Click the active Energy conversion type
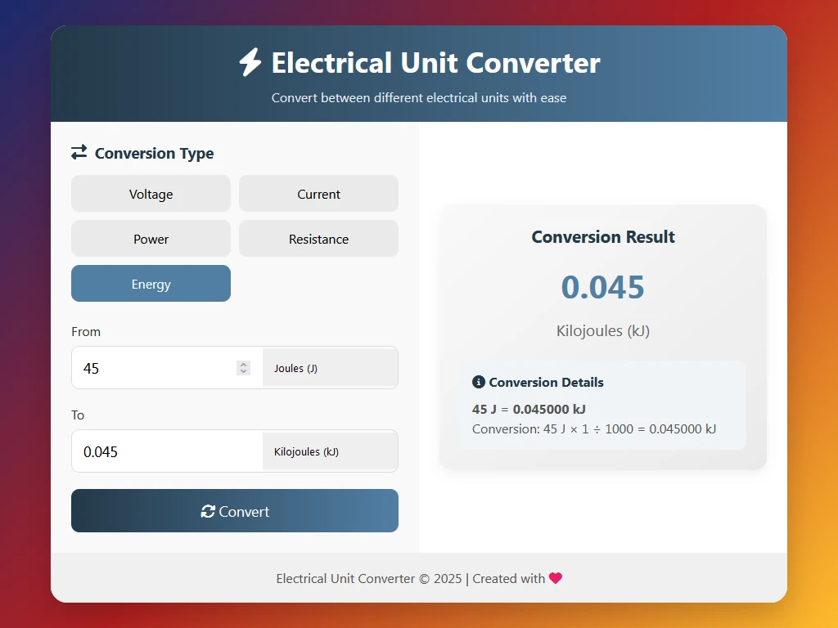This screenshot has height=628, width=838. [151, 284]
